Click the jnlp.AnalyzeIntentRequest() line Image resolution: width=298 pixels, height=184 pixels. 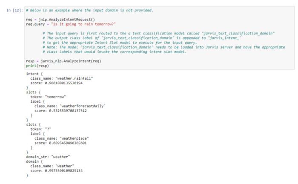(60, 20)
